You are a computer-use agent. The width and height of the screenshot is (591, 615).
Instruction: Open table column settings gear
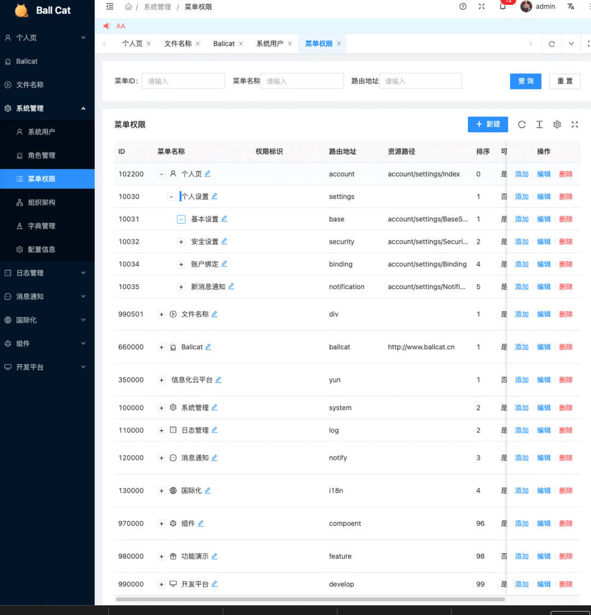pos(557,124)
